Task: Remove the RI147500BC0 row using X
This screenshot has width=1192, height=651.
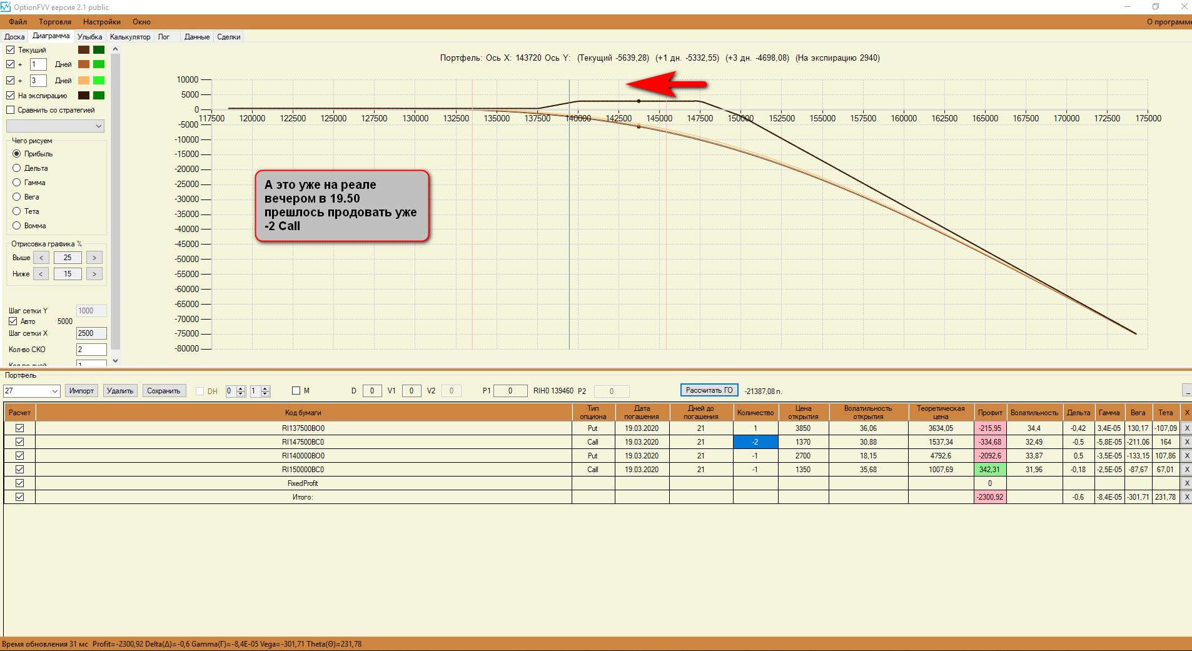Action: click(1186, 442)
